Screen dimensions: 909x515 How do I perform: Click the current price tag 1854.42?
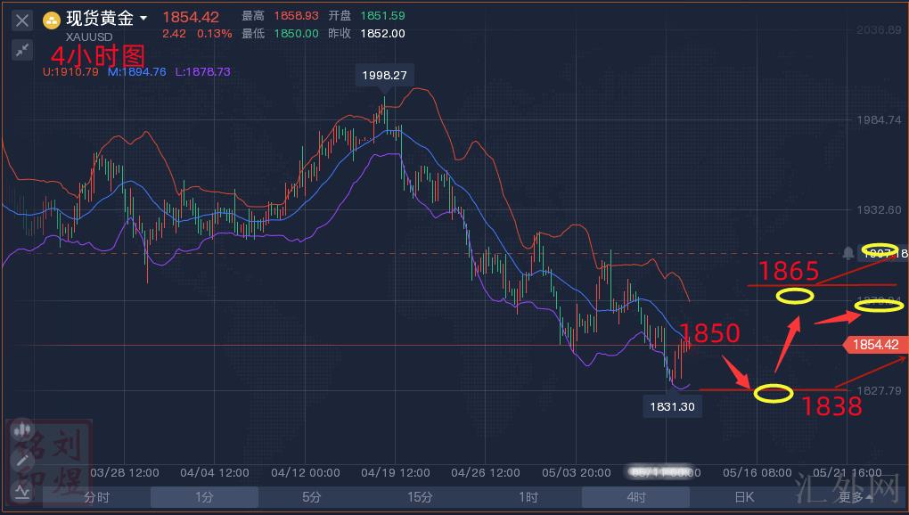pos(875,345)
